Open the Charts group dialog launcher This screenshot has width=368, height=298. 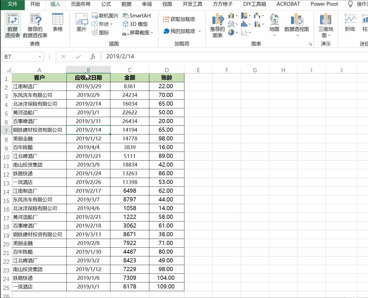pos(310,44)
